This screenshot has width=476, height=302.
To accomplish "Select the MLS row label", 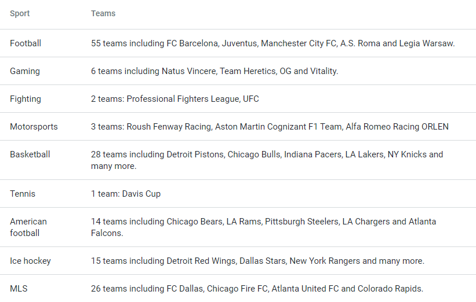I will 19,289.
